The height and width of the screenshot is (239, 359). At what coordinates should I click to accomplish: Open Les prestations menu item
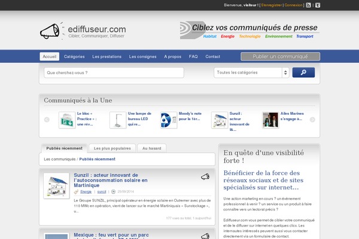point(107,57)
